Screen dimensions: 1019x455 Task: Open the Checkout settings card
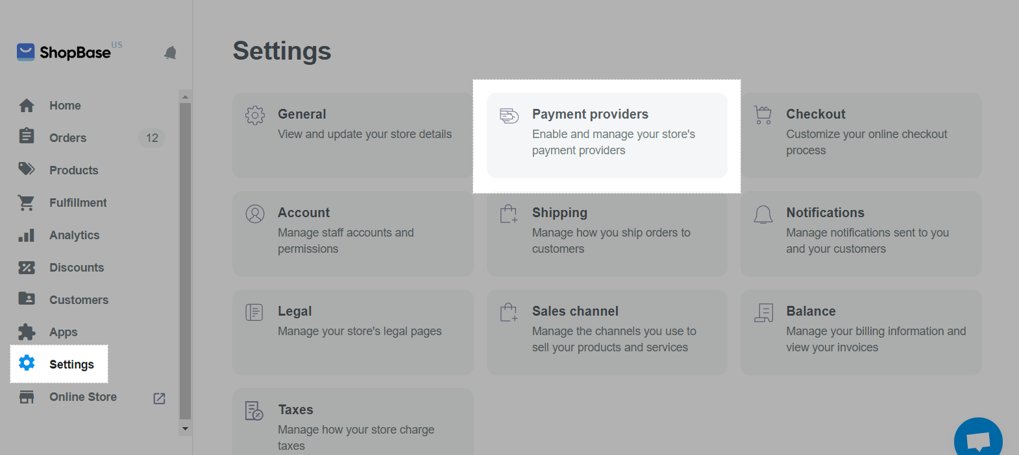click(861, 135)
